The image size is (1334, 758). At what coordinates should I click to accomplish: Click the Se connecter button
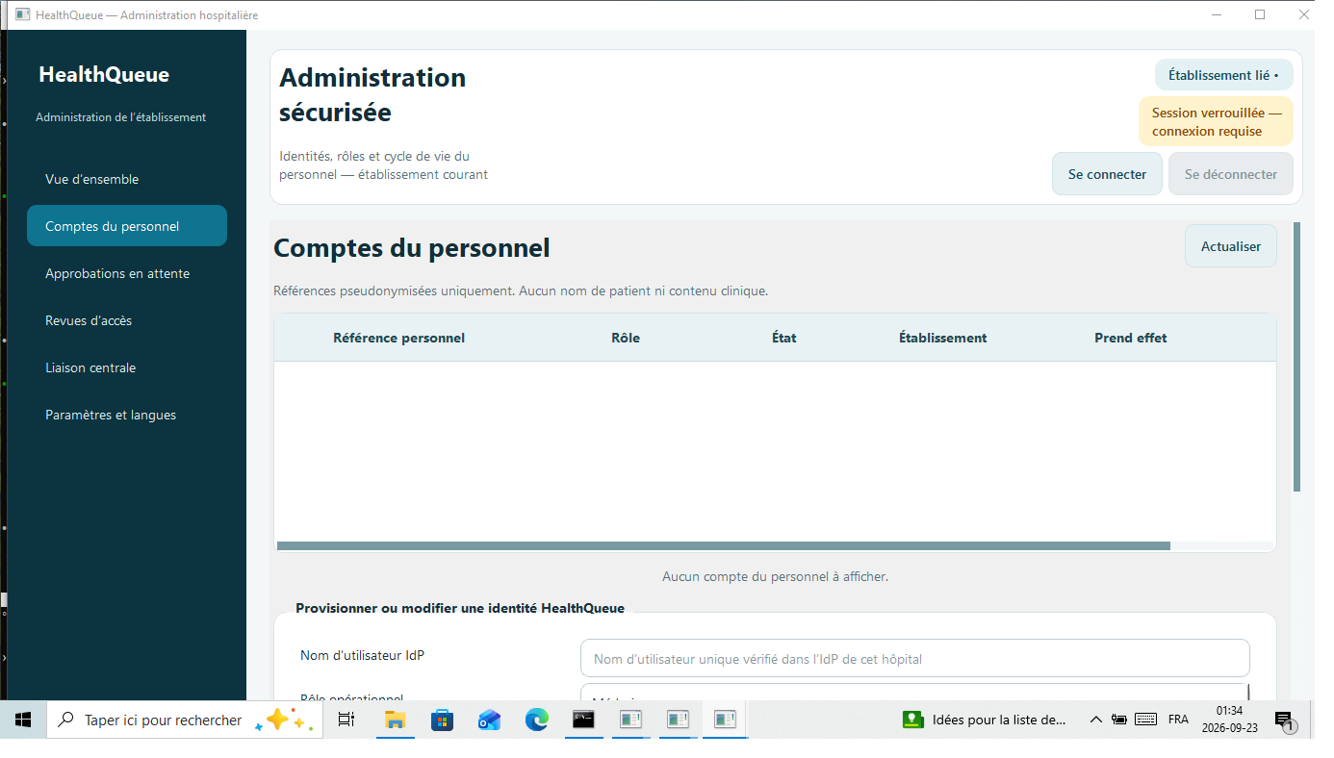[x=1107, y=174]
